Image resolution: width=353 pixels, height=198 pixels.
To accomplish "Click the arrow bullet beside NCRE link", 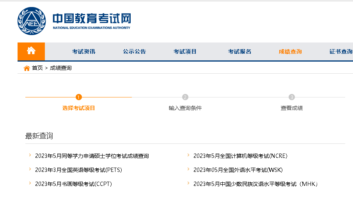I will coord(188,155).
